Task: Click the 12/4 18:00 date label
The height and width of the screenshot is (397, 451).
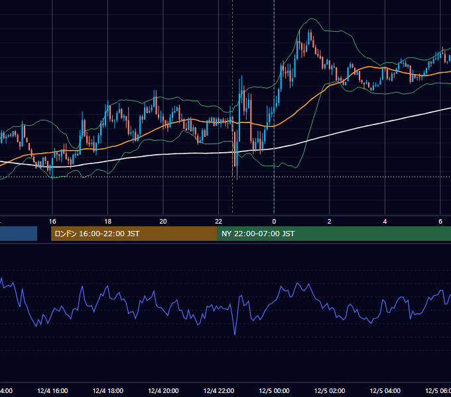Action: [x=108, y=390]
